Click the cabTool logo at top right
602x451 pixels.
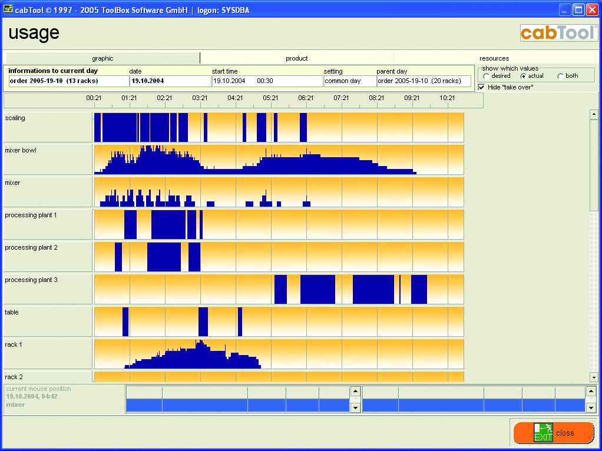coord(558,32)
